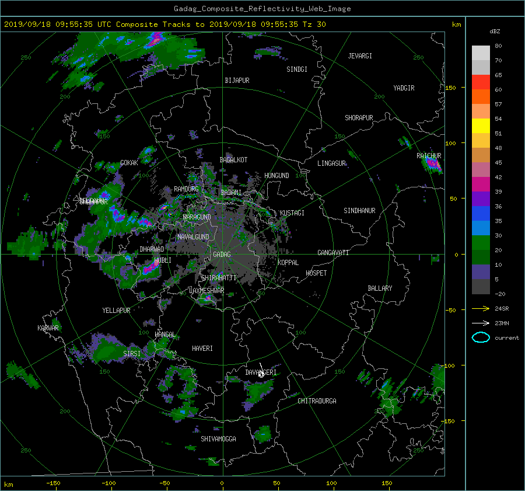Click the SHIVAMOGGA city label
This screenshot has height=491, width=525.
(x=218, y=438)
